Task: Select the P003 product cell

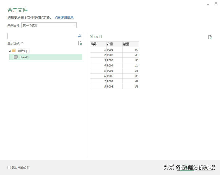Action: (114, 60)
